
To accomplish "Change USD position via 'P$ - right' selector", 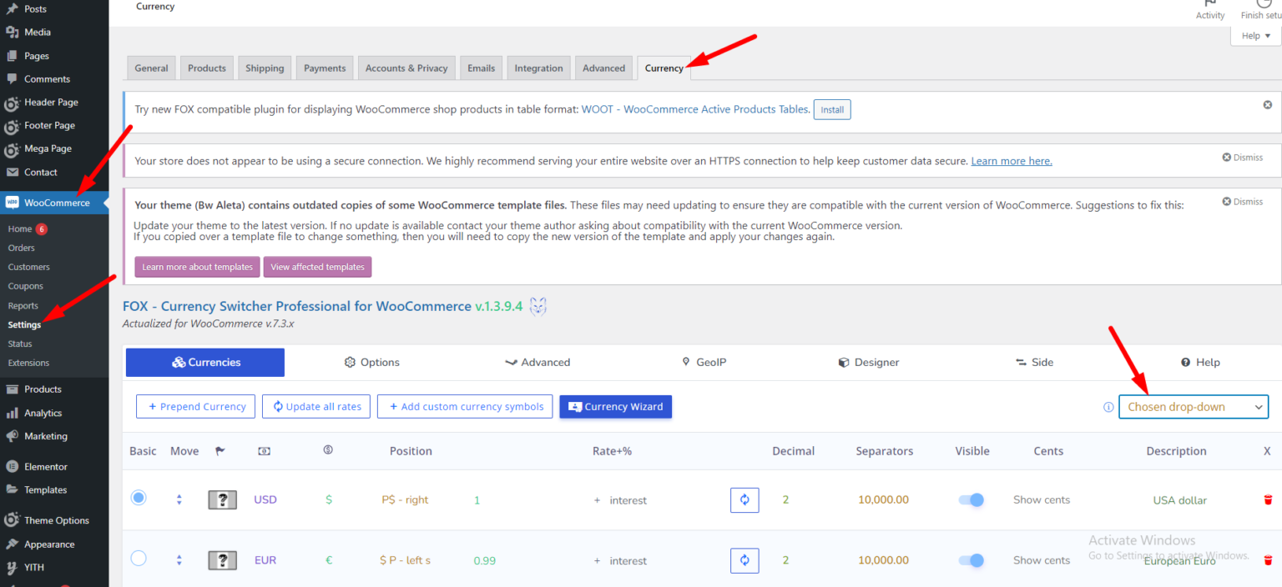I will coord(405,499).
